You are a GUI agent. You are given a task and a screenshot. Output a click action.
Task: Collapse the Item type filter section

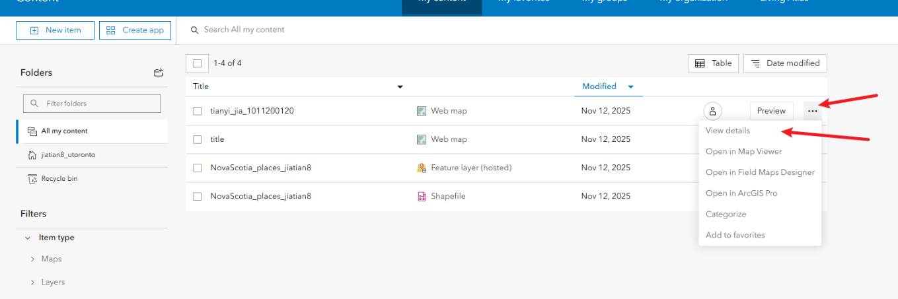coord(27,238)
